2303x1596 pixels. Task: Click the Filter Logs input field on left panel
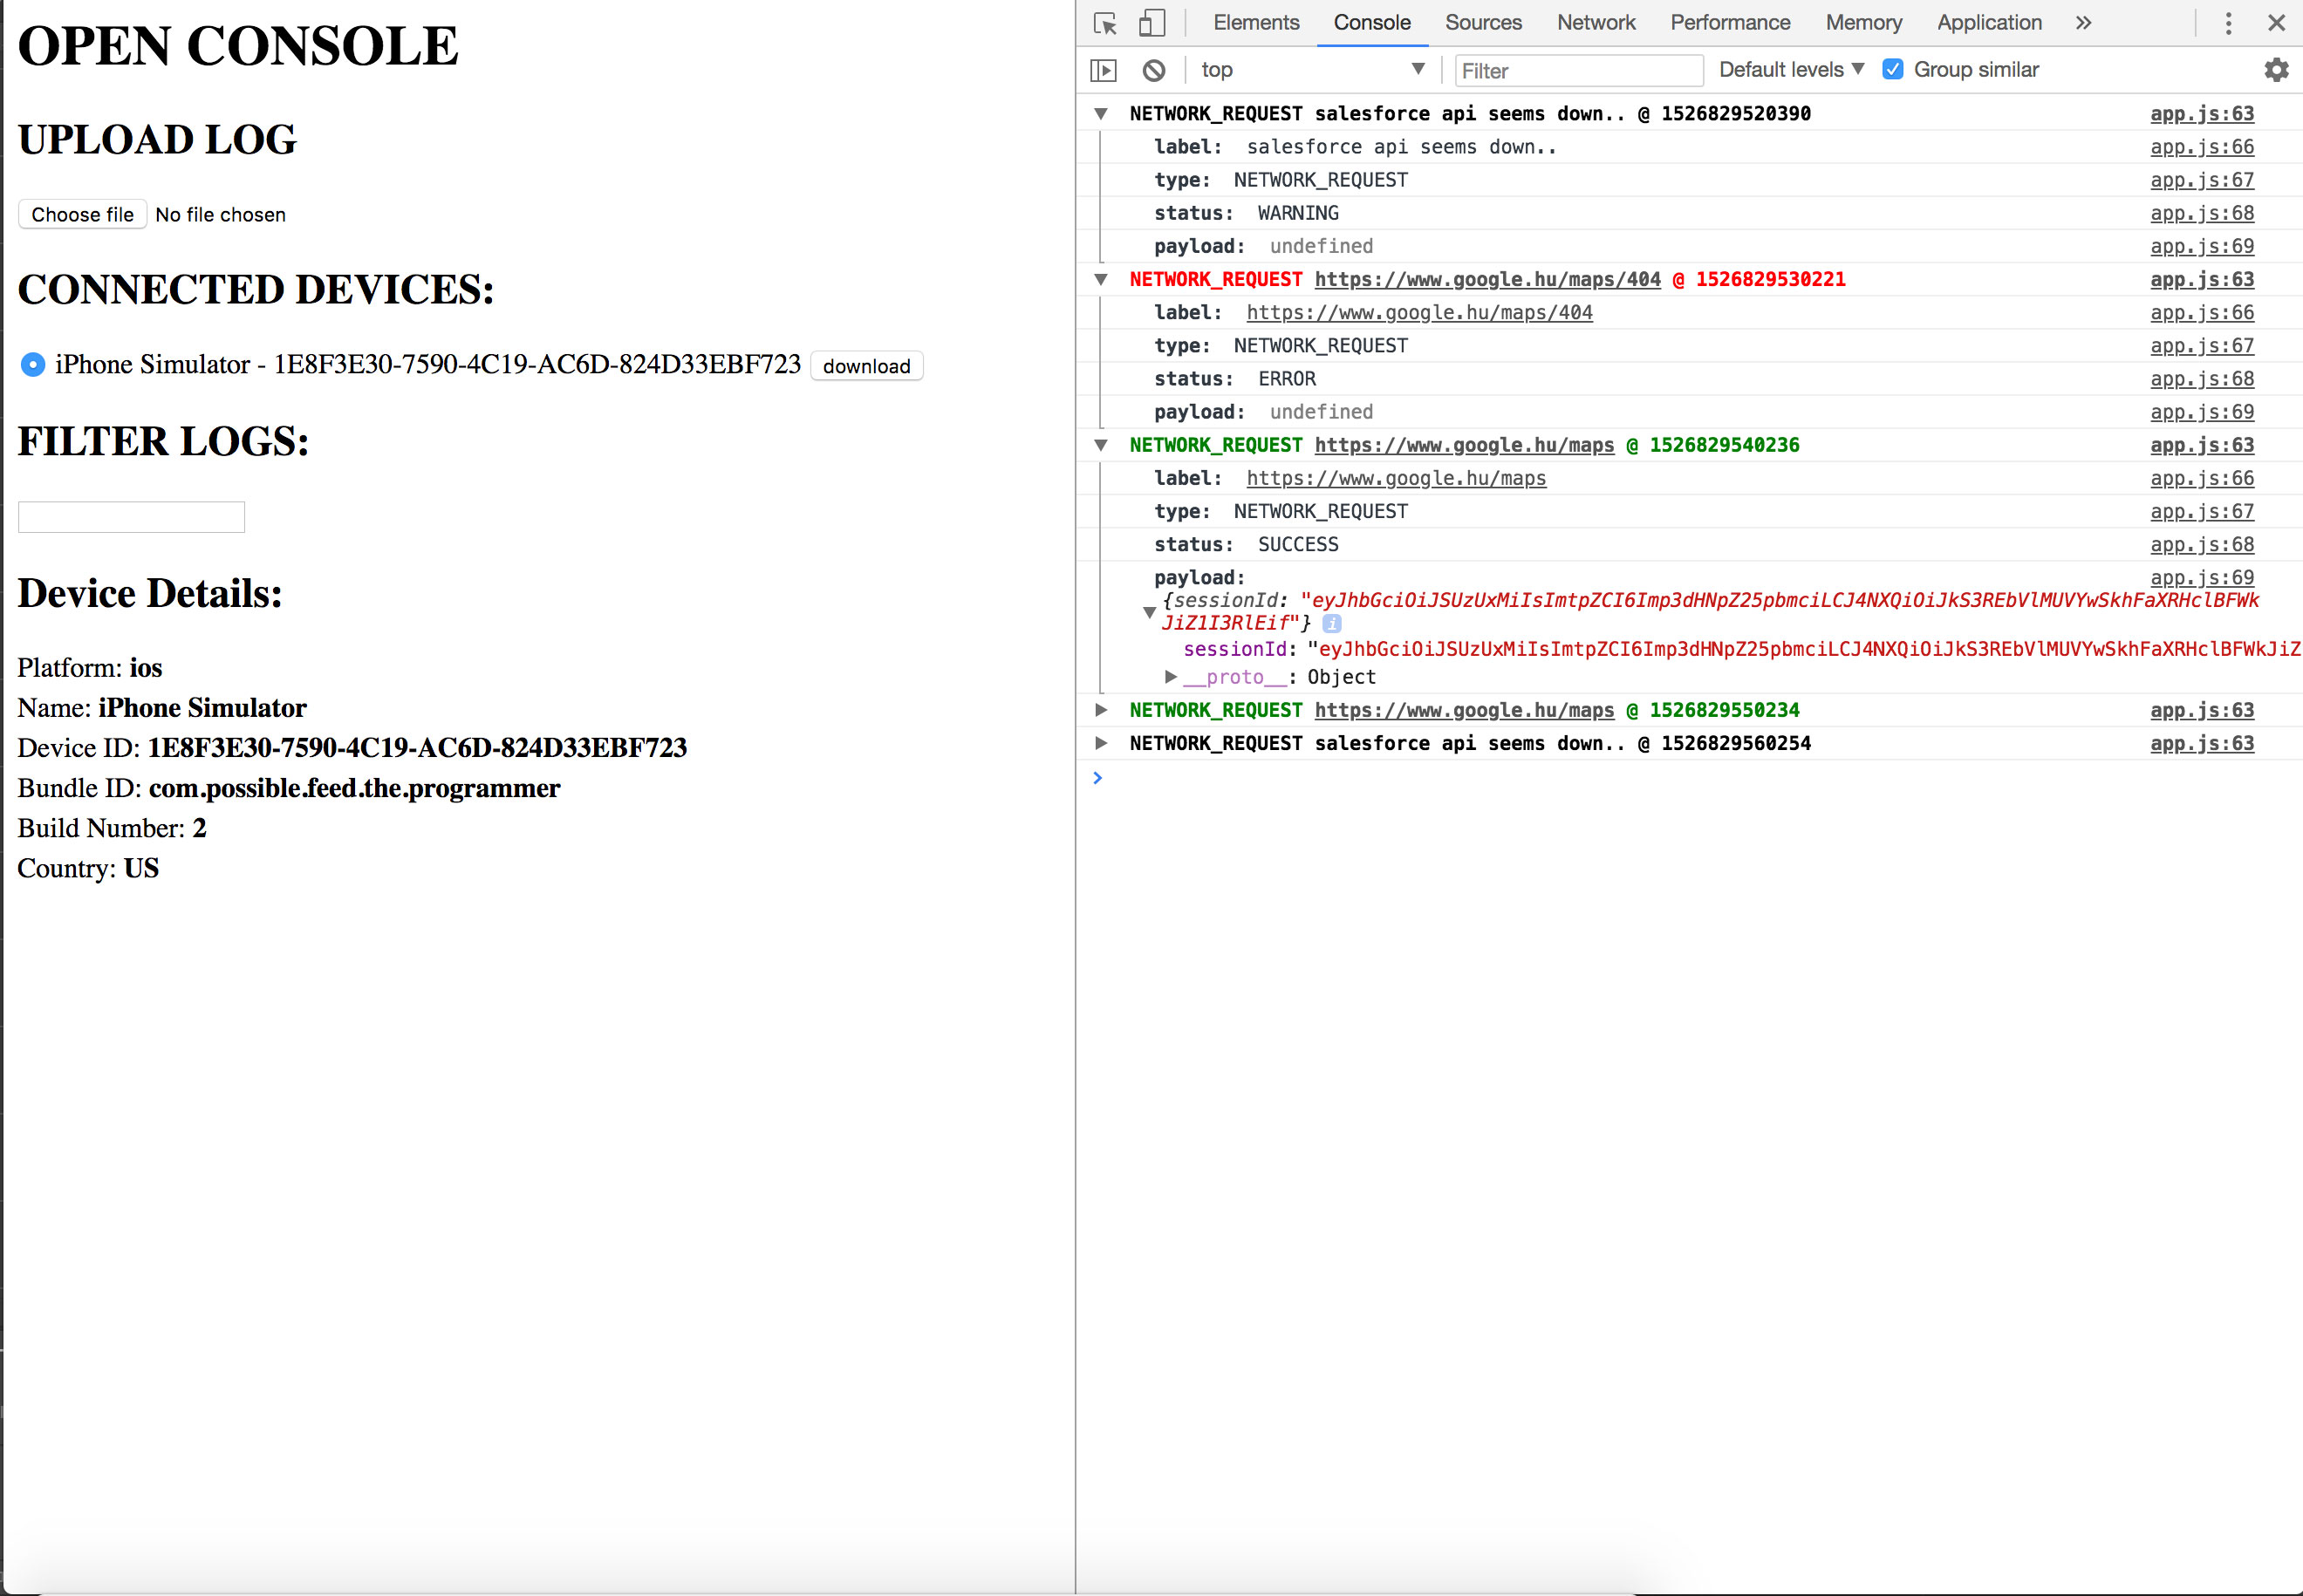[131, 516]
